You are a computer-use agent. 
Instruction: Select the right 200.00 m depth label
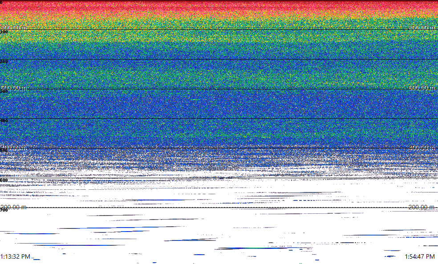[x=422, y=207]
